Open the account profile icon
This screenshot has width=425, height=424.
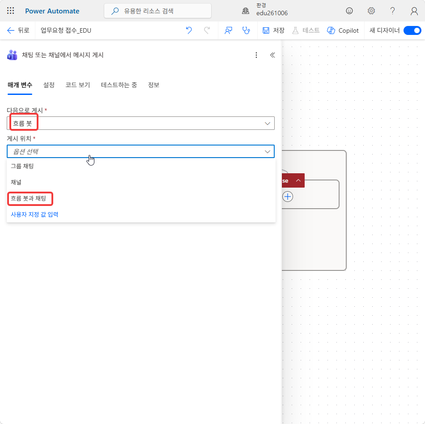tap(414, 11)
